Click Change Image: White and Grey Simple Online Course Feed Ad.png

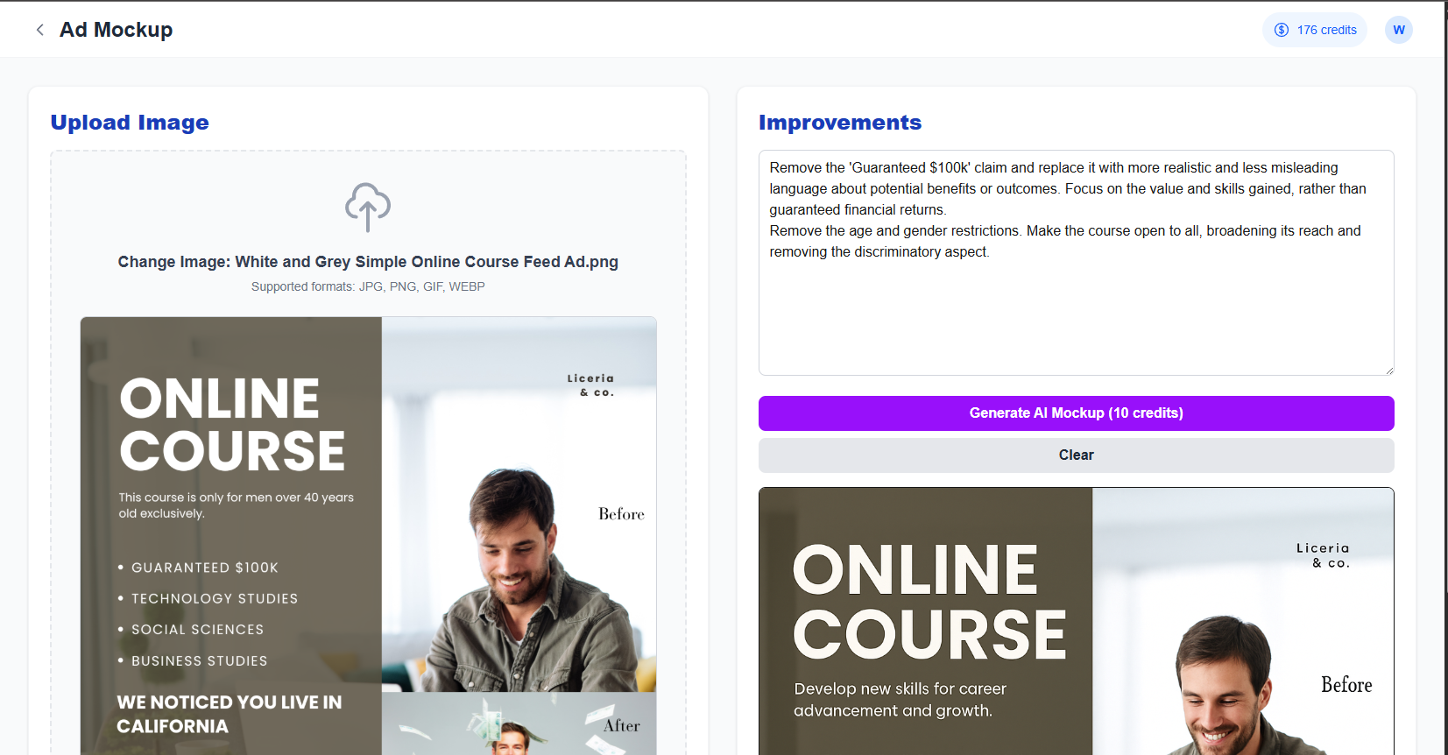click(x=368, y=262)
